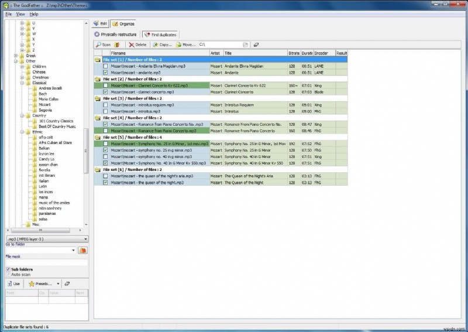Click folder icon of File set [2]
The width and height of the screenshot is (468, 332).
point(98,79)
